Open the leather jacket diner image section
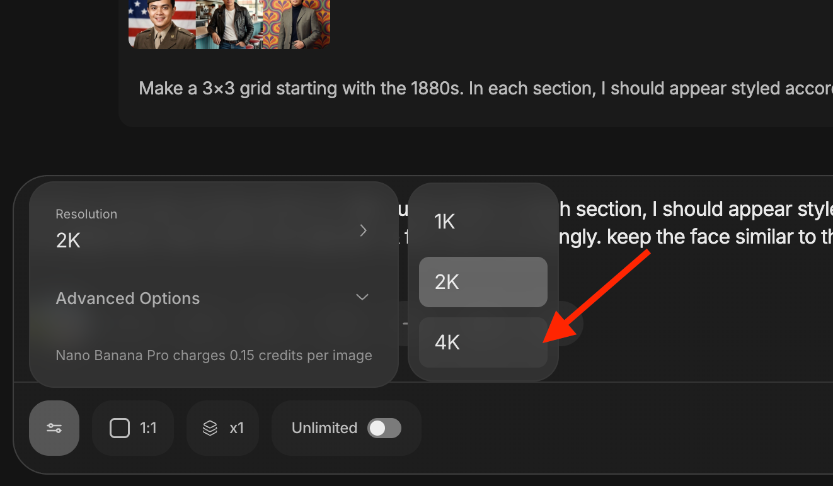The height and width of the screenshot is (486, 833). click(x=229, y=24)
